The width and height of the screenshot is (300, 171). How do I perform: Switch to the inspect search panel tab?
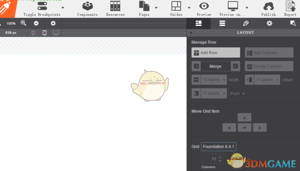293,23
